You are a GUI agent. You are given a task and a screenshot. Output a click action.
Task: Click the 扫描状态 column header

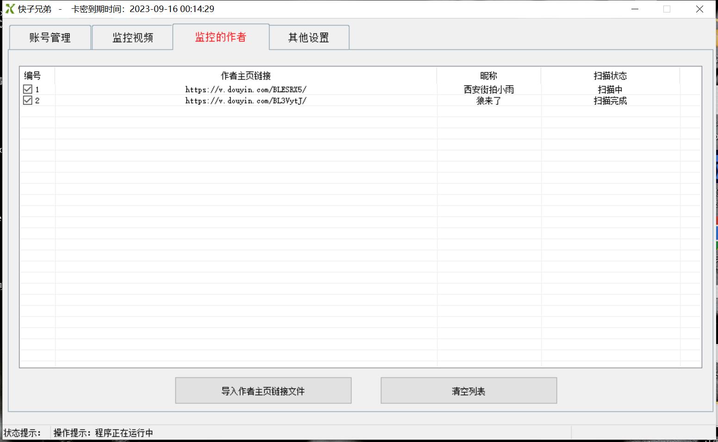610,75
